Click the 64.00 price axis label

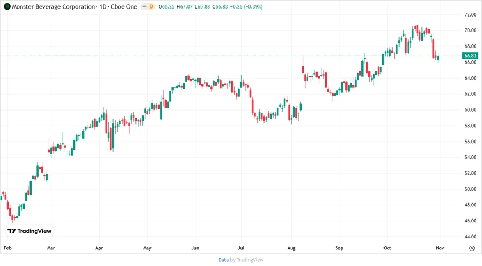coord(470,78)
